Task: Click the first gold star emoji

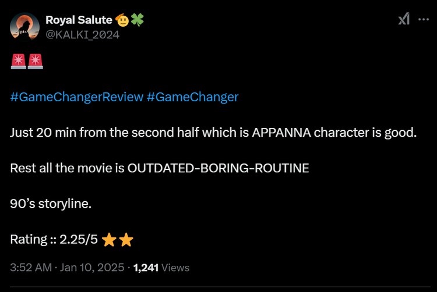Action: click(x=109, y=239)
